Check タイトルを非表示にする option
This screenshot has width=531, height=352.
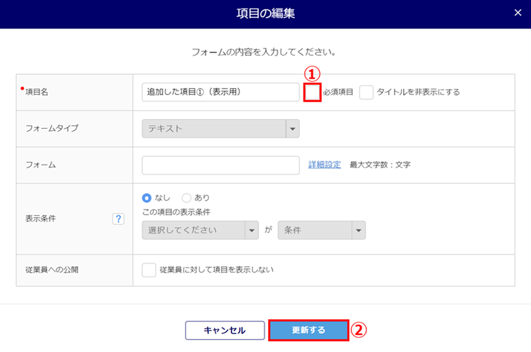tap(366, 92)
